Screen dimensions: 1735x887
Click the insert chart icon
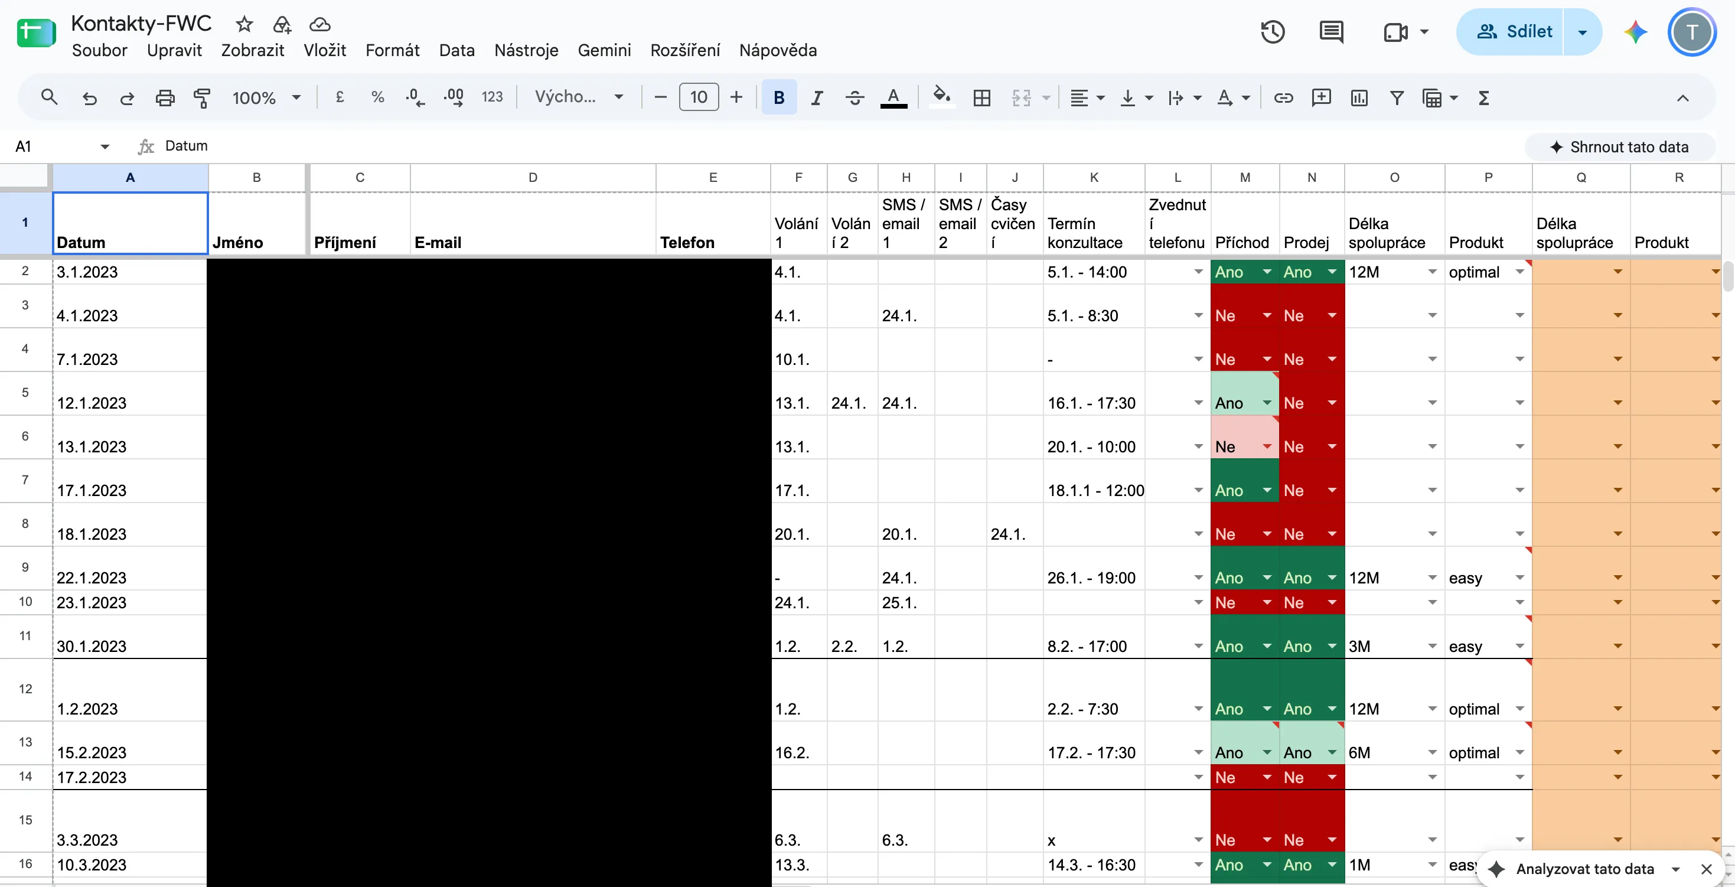[1359, 97]
